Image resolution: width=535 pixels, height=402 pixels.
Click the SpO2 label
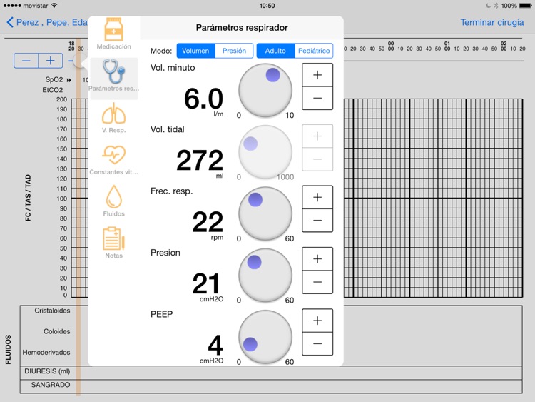pos(54,79)
